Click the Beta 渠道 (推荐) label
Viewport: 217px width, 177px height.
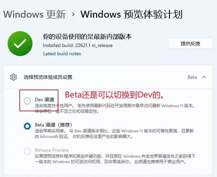pyautogui.click(x=54, y=125)
